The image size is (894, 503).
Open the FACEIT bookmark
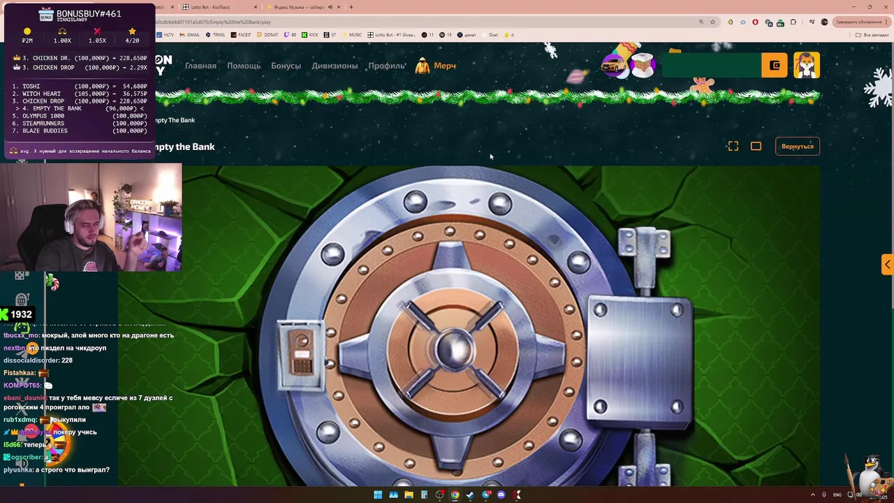tap(241, 35)
